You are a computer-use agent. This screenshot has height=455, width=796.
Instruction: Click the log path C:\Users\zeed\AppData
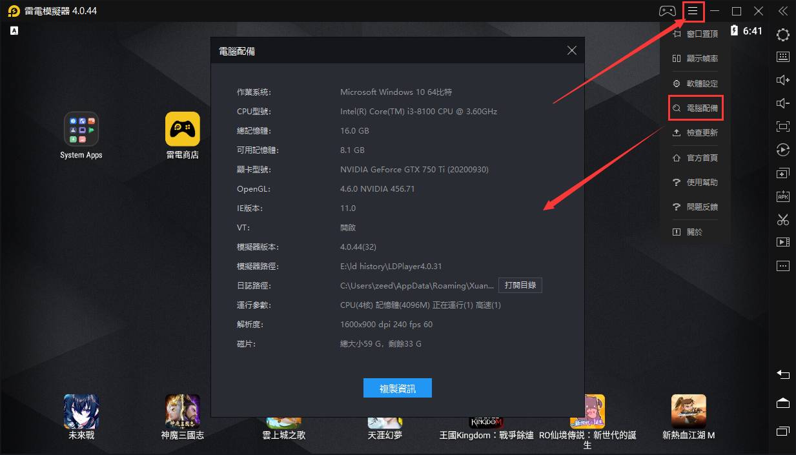(417, 286)
